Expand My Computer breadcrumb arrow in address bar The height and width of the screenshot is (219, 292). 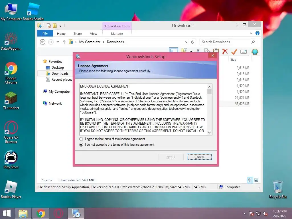pyautogui.click(x=104, y=42)
